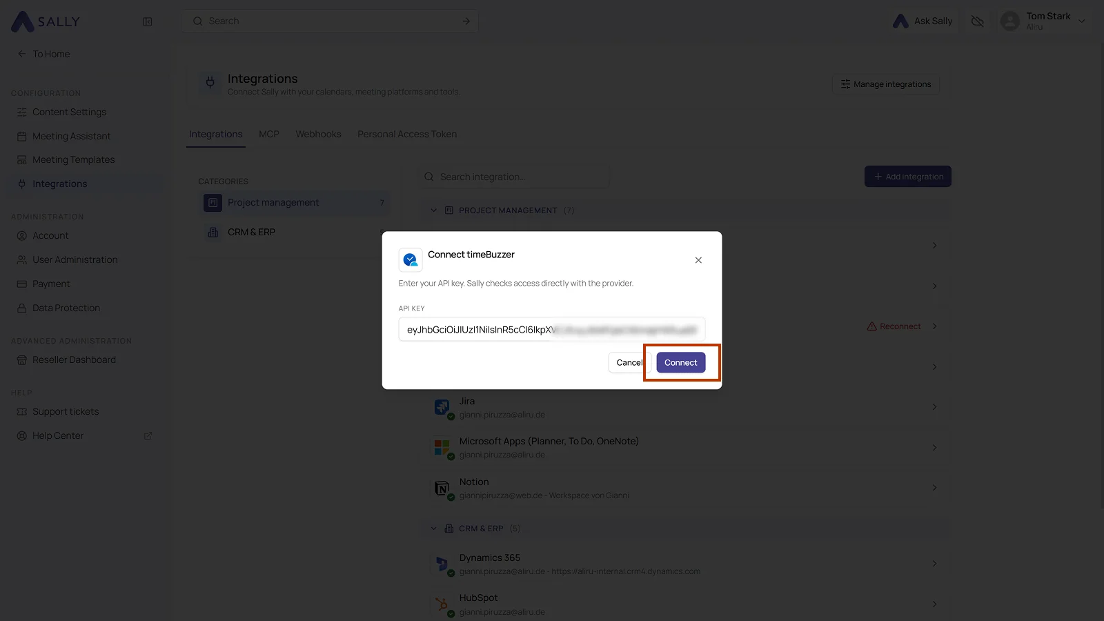Screen dimensions: 1104x621
Task: Select the CRM & ERP category
Action: click(x=295, y=232)
